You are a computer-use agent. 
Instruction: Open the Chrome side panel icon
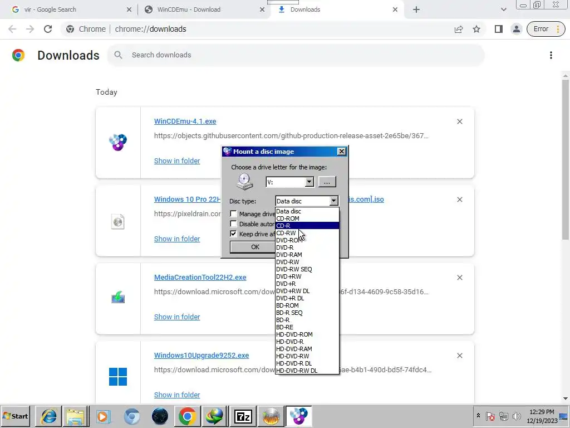pyautogui.click(x=499, y=29)
